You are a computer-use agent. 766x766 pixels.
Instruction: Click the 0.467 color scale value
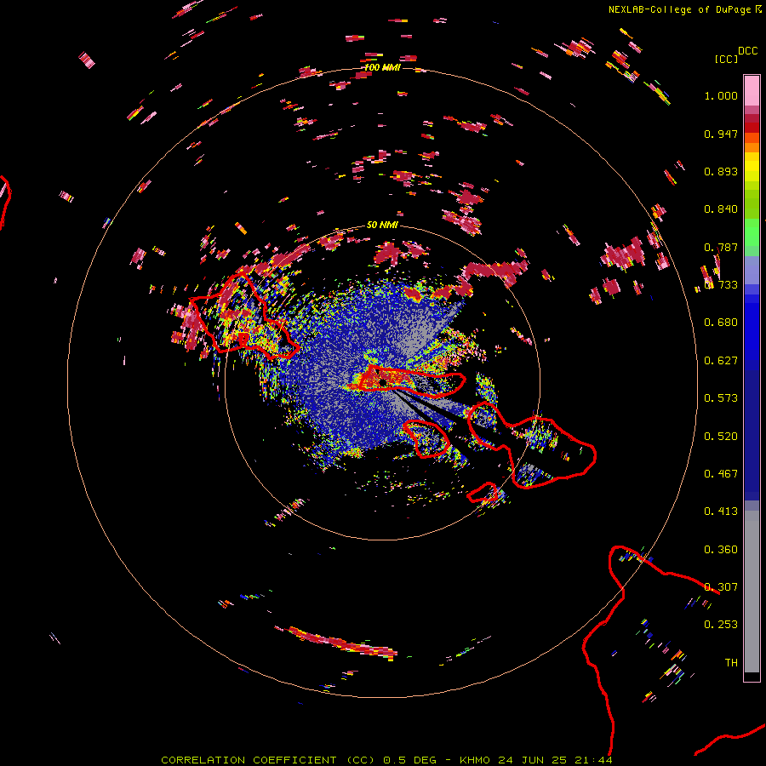[x=721, y=474]
